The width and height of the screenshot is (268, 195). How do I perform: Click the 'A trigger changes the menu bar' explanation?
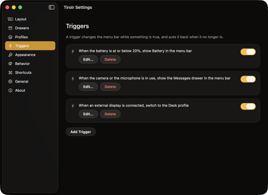click(x=145, y=37)
